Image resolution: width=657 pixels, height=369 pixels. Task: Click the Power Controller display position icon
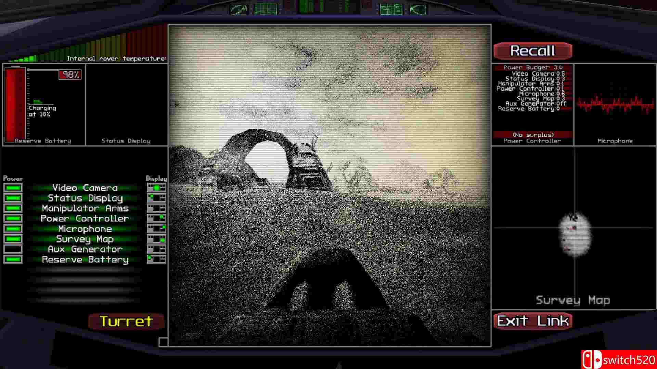point(156,219)
